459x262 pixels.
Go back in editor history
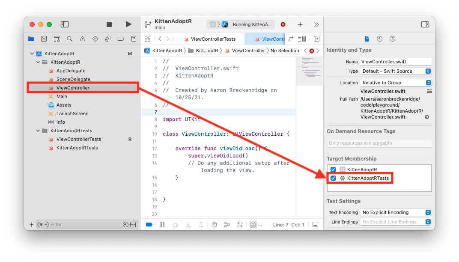pyautogui.click(x=160, y=39)
